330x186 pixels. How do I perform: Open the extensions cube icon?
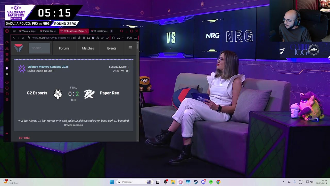[114, 38]
